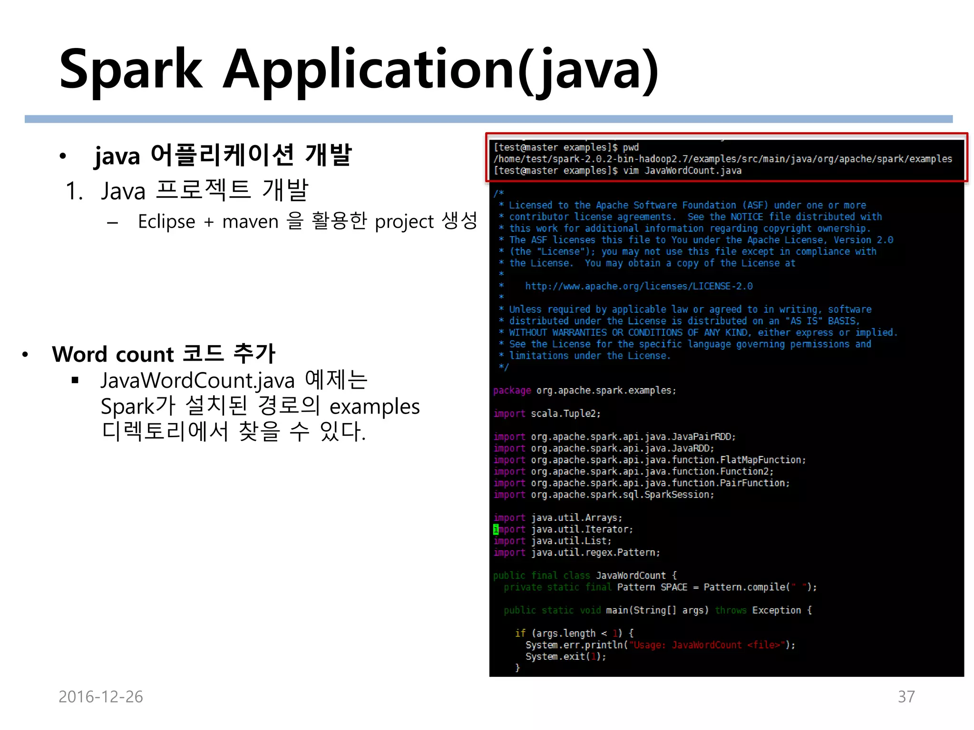Click the 'Word count 코드 추가' bullet heading
The width and height of the screenshot is (974, 730).
tap(163, 354)
